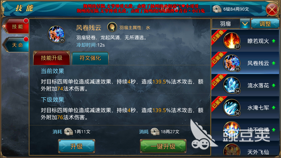Open the 天命 side menu
The image size is (281, 158).
(x=17, y=45)
